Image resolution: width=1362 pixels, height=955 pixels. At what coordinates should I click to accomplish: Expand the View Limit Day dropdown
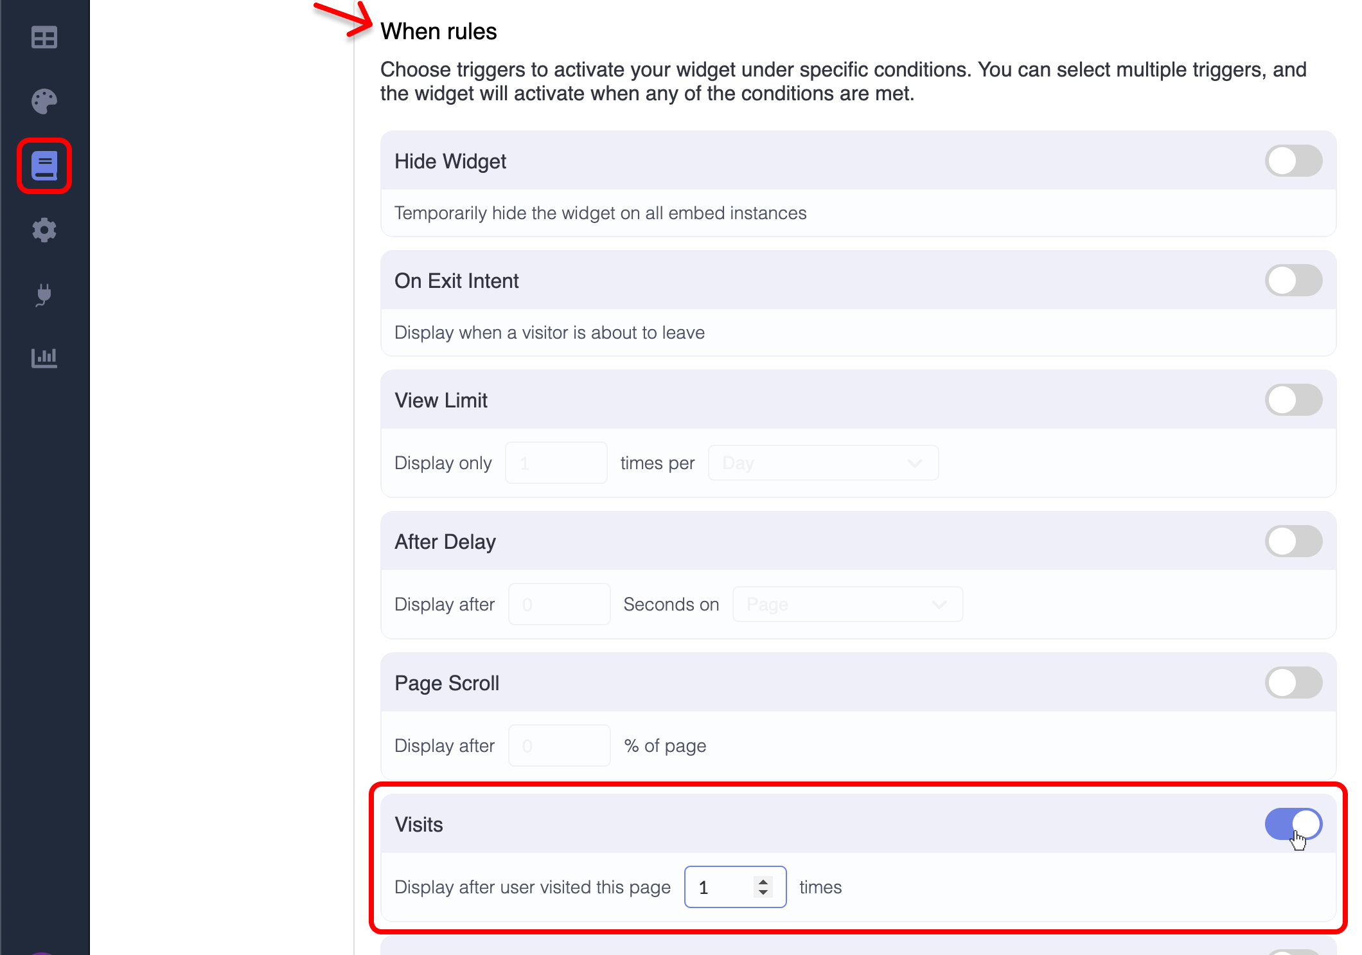point(822,463)
